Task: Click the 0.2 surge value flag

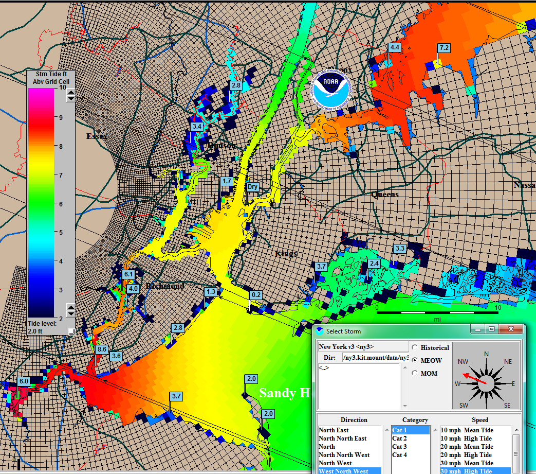Action: click(256, 295)
